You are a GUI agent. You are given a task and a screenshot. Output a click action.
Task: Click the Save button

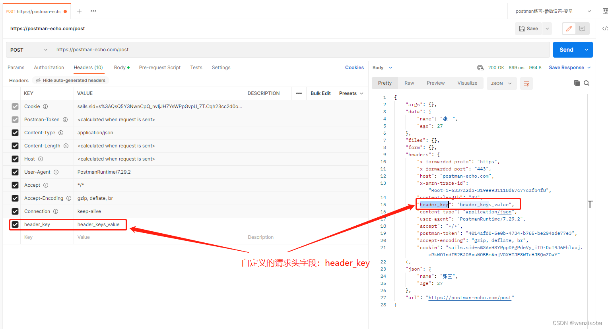tap(528, 29)
